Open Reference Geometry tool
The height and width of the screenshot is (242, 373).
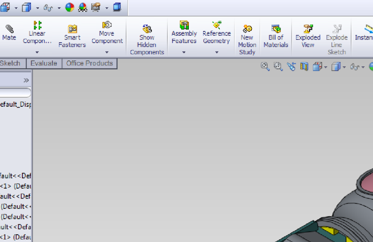216,32
